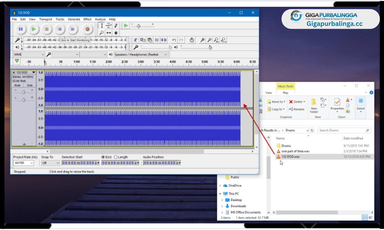This screenshot has width=384, height=230.
Task: Click Skip to End button
Action: coord(73,29)
